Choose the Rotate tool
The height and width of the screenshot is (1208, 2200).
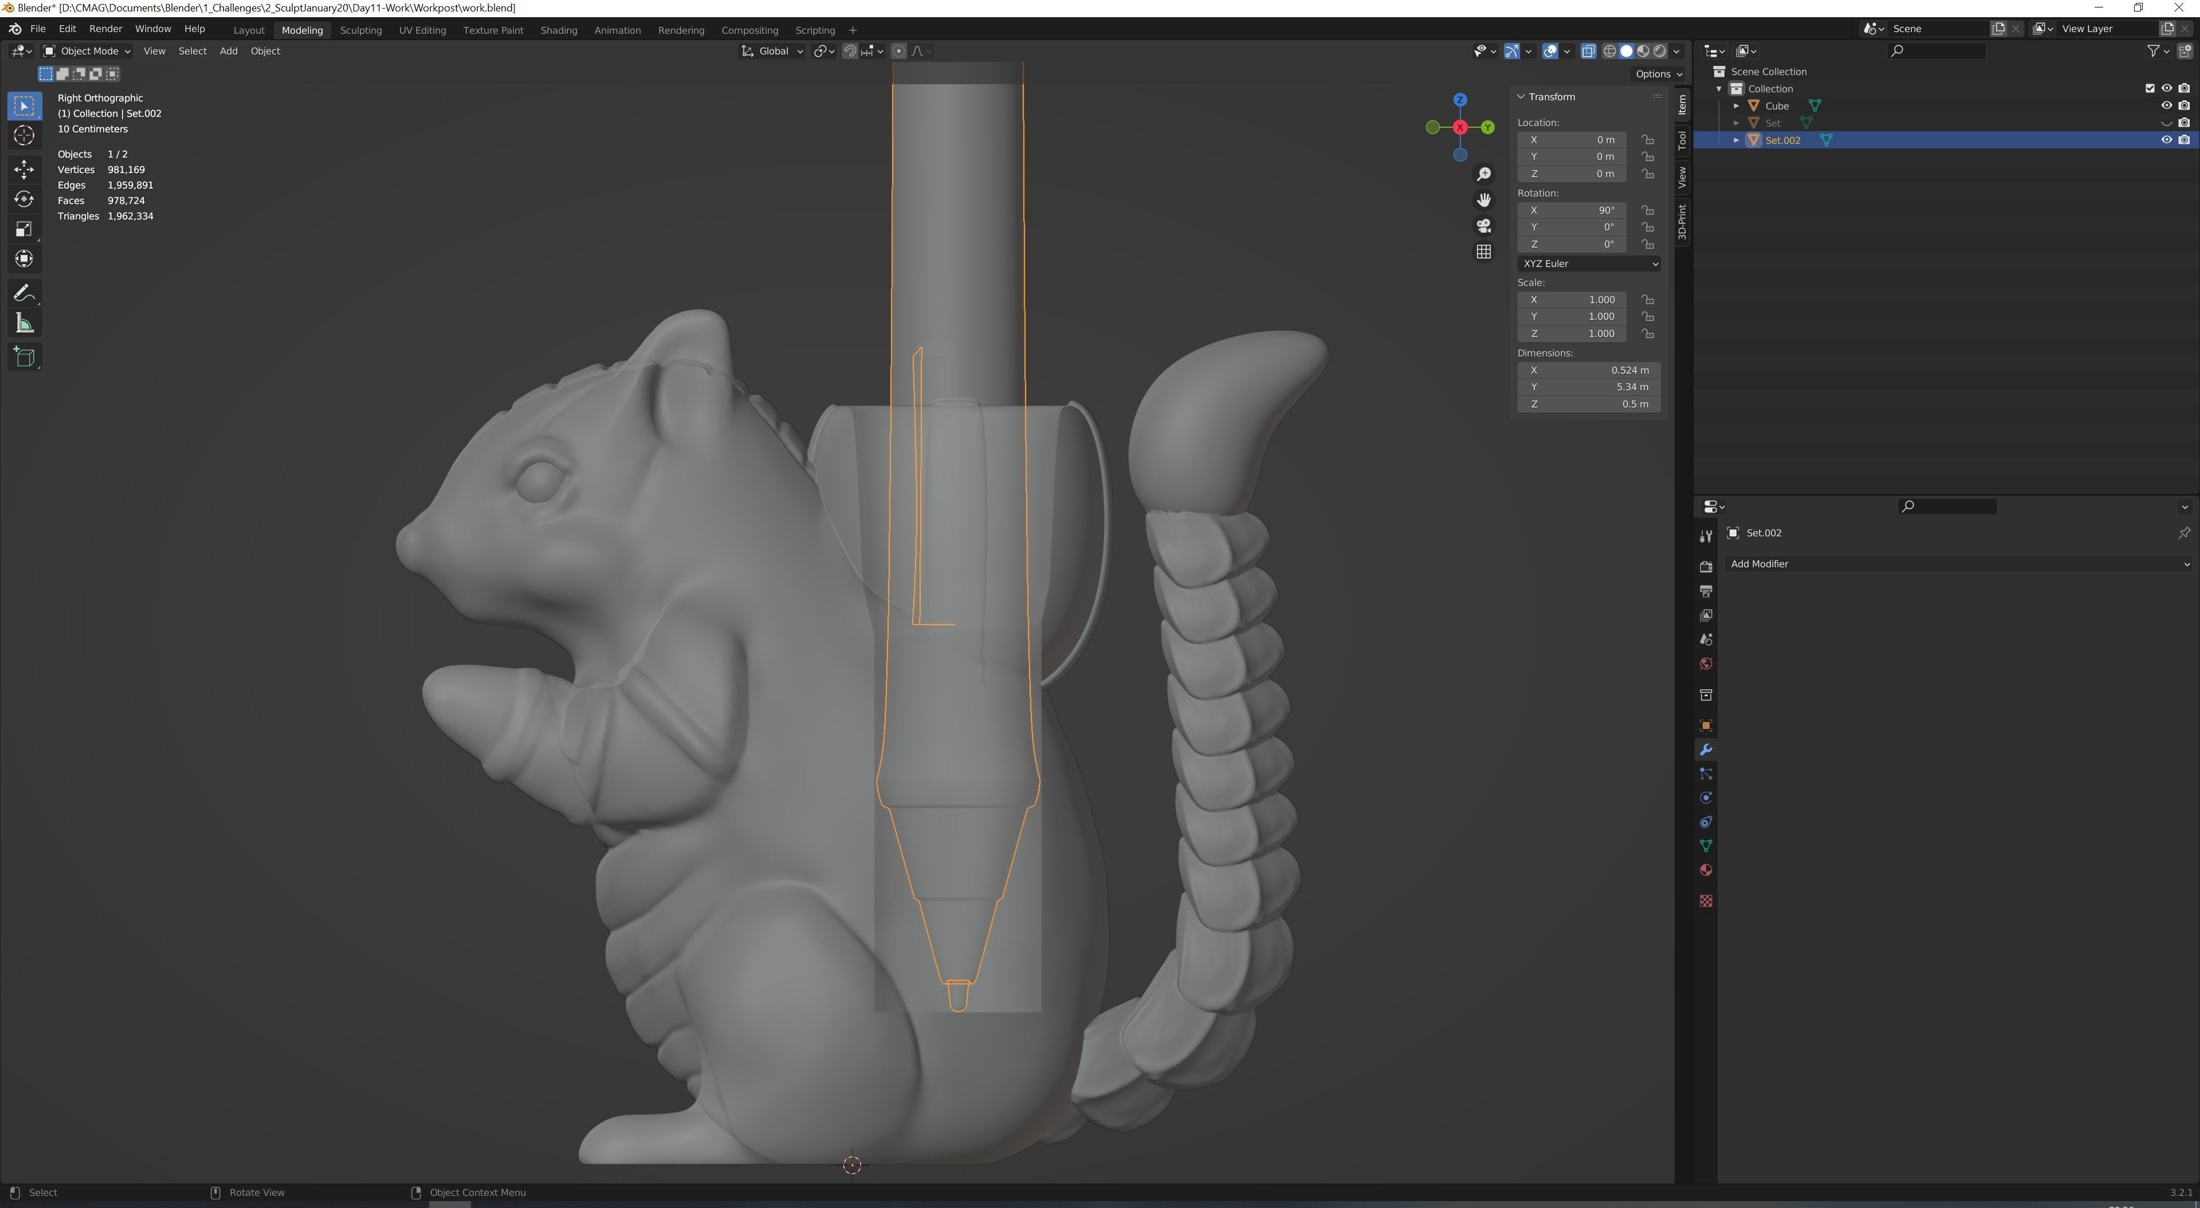(24, 199)
